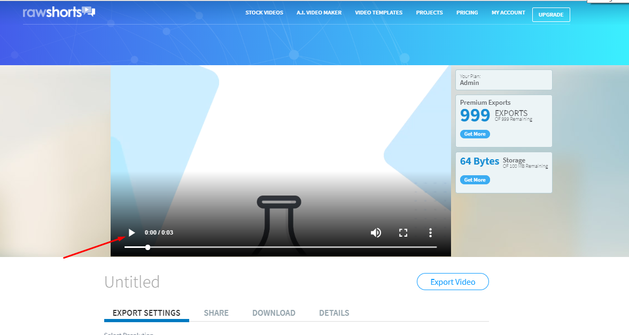629x335 pixels.
Task: View the Pricing page
Action: point(467,13)
